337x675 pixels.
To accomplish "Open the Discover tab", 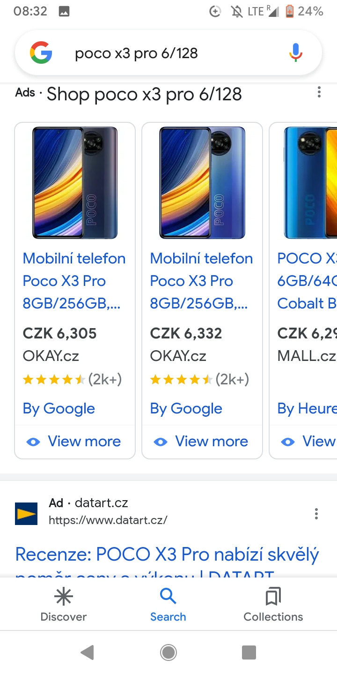I will (64, 605).
